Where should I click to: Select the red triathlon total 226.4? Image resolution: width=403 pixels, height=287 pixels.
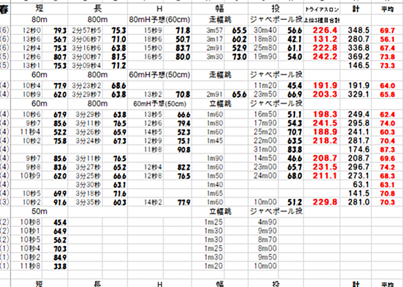pos(325,30)
